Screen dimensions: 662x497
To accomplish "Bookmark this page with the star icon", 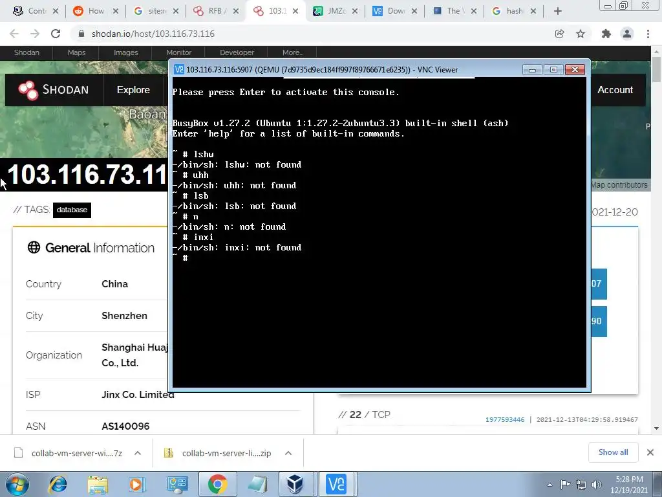I will click(x=581, y=34).
